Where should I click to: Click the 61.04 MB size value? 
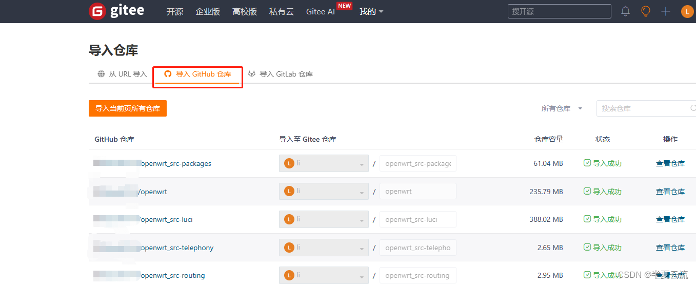coord(548,163)
